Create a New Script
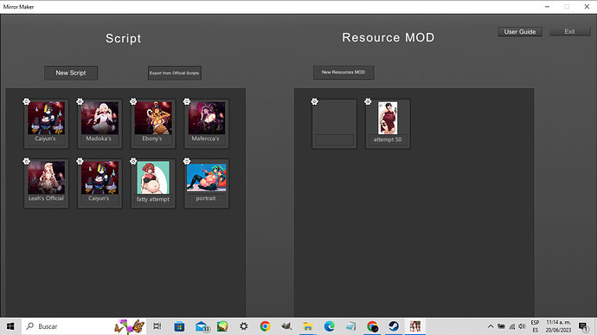 coord(71,73)
